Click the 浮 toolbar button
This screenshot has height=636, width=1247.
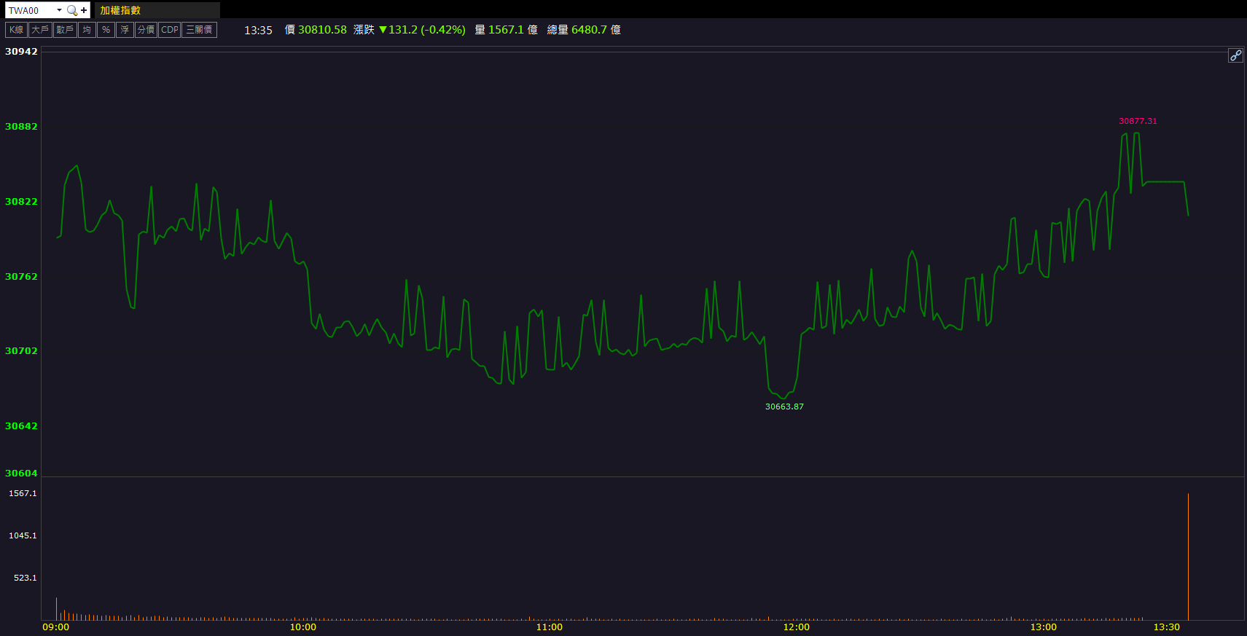tap(125, 30)
